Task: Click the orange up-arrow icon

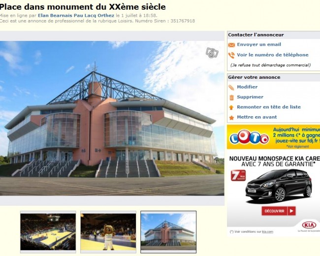Action: click(x=231, y=107)
